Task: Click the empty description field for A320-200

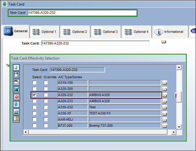Action: pyautogui.click(x=125, y=89)
